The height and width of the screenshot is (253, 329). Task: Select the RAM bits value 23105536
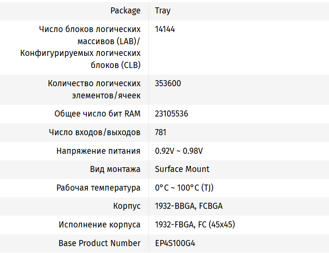[171, 114]
